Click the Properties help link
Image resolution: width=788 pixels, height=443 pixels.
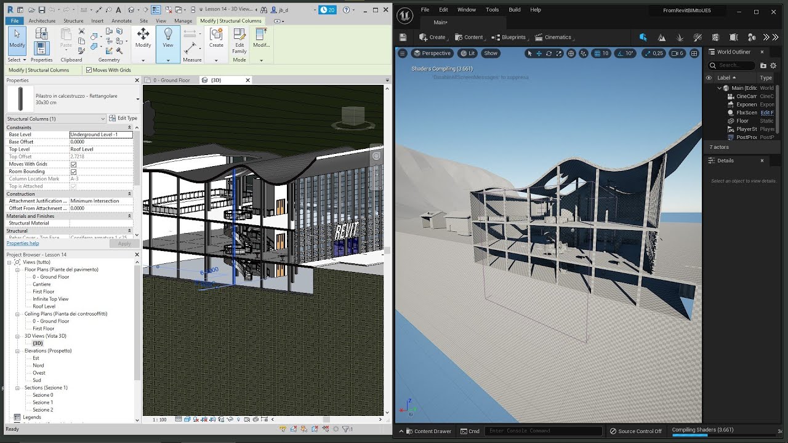coord(22,244)
